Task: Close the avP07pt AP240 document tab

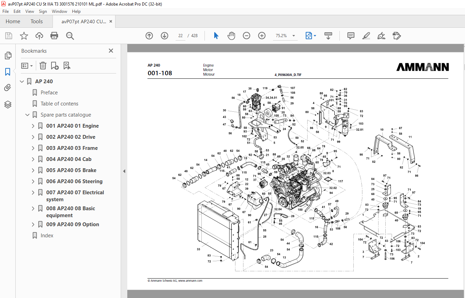Action: 111,22
